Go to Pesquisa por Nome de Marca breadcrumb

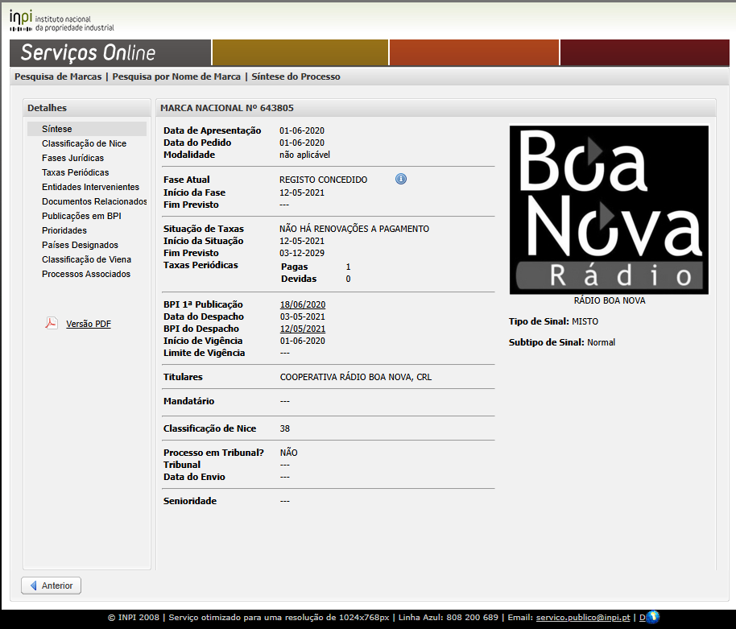[176, 77]
